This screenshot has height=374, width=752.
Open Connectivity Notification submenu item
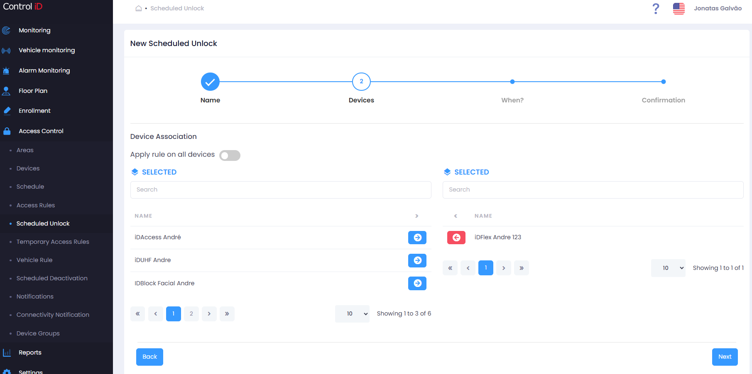click(x=53, y=315)
